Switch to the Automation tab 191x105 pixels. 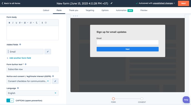point(124,11)
